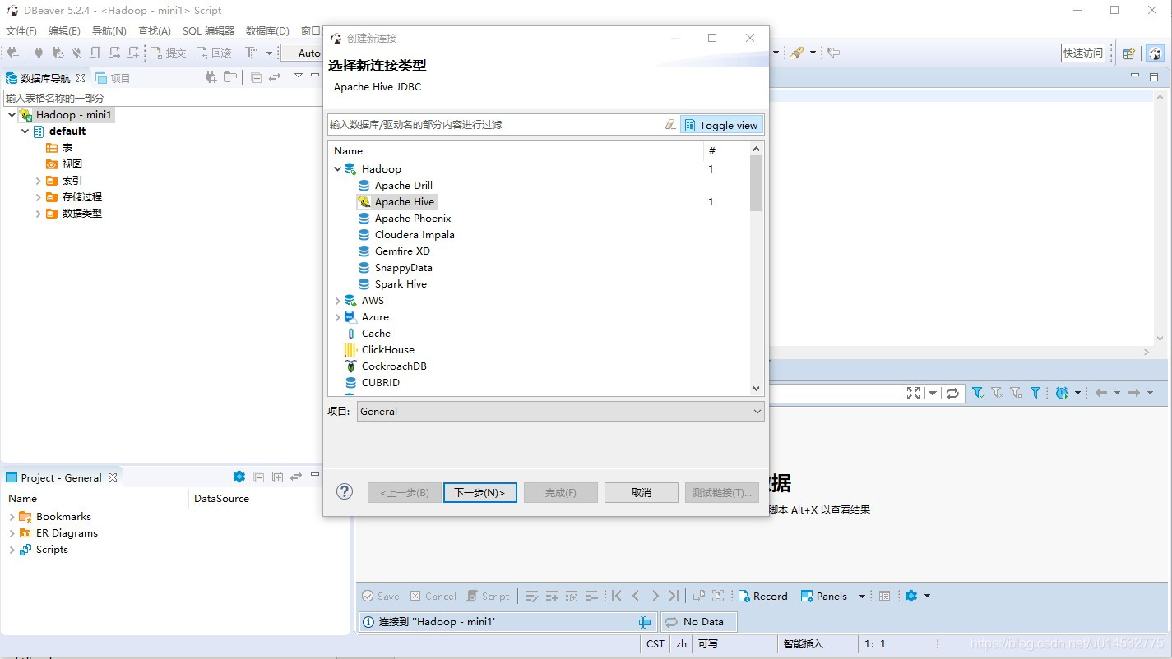The height and width of the screenshot is (659, 1172).
Task: Click the expand filter panel icon
Action: click(x=913, y=393)
